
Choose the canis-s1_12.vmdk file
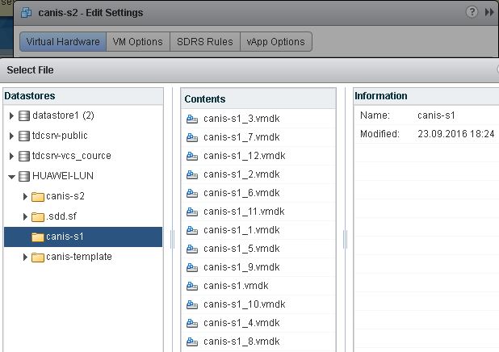click(243, 155)
